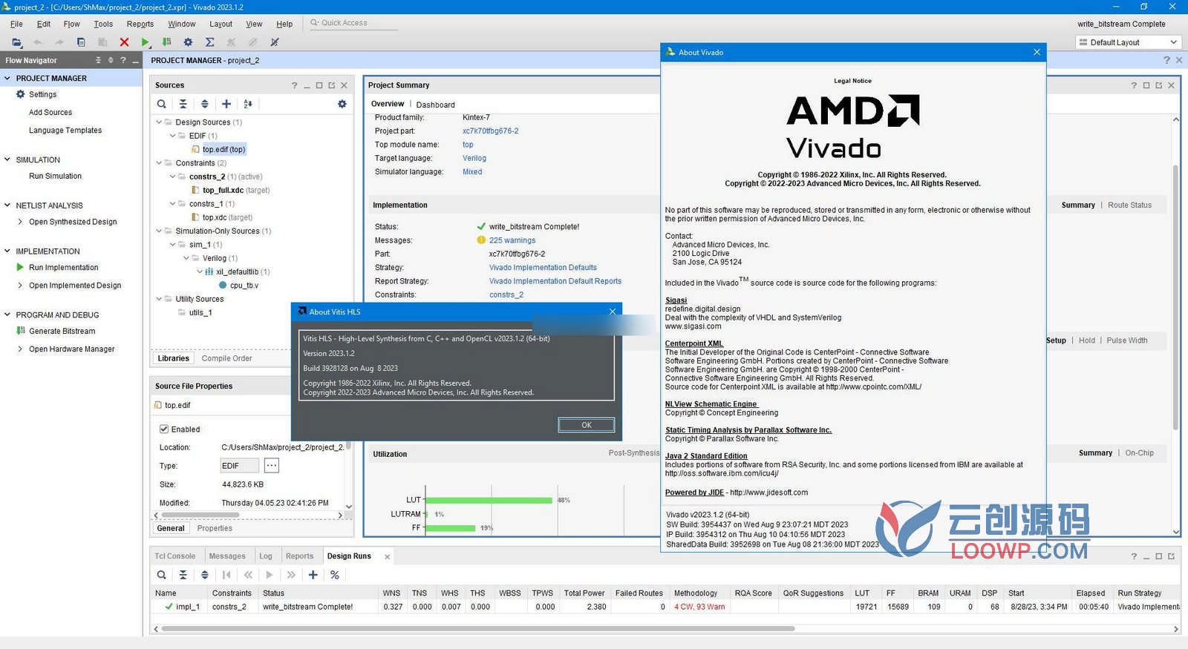Open the Flow menu
The height and width of the screenshot is (649, 1188).
point(71,24)
